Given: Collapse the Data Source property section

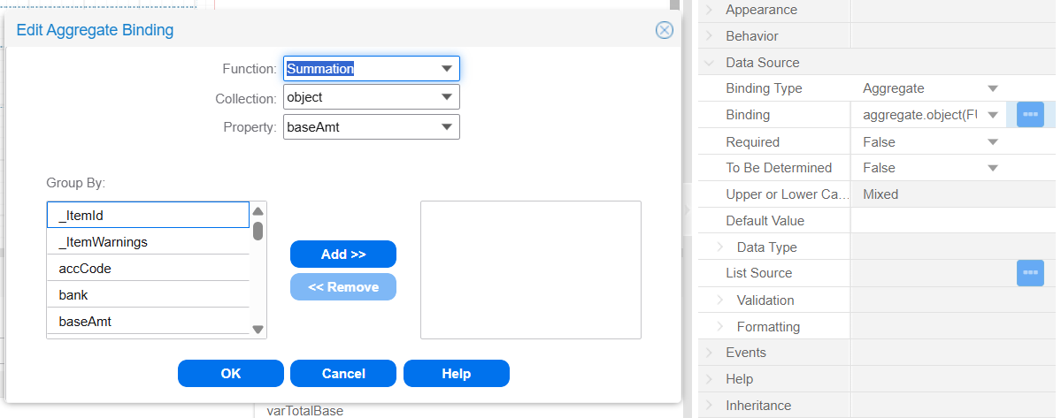Looking at the screenshot, I should point(709,63).
